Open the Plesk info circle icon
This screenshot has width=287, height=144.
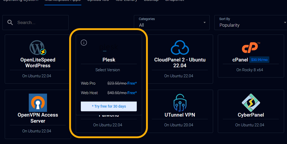(84, 42)
